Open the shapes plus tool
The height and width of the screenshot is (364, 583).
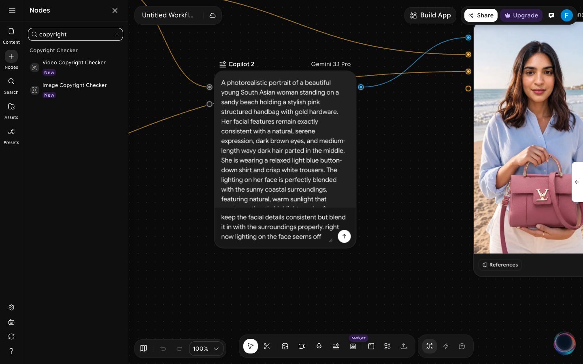pos(387,346)
